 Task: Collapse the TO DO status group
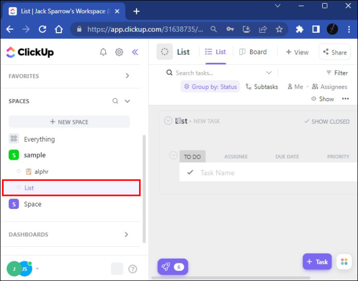(173, 156)
